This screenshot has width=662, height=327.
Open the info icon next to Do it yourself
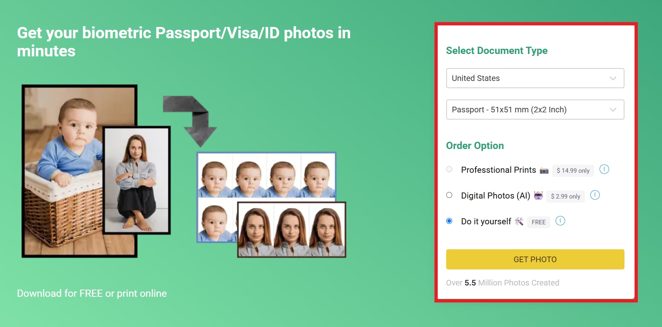coord(560,221)
